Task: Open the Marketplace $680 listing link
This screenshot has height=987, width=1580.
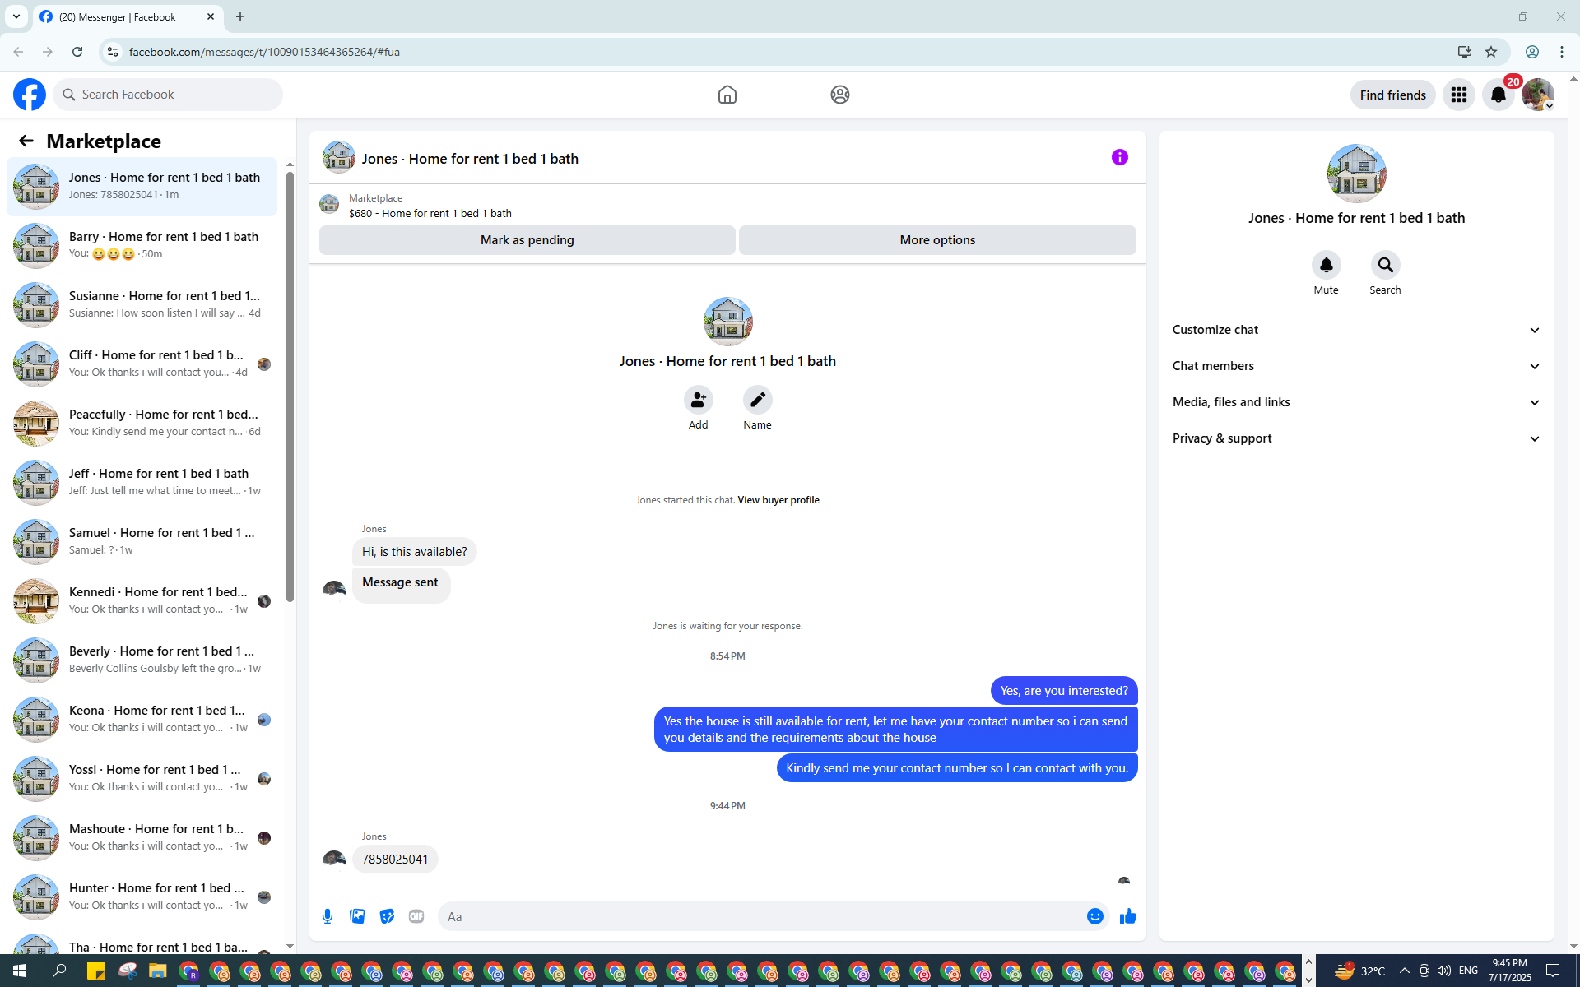Action: pos(430,214)
